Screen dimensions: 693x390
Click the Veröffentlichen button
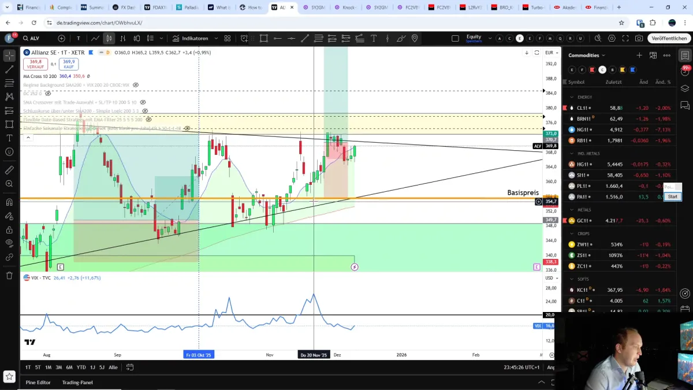669,38
